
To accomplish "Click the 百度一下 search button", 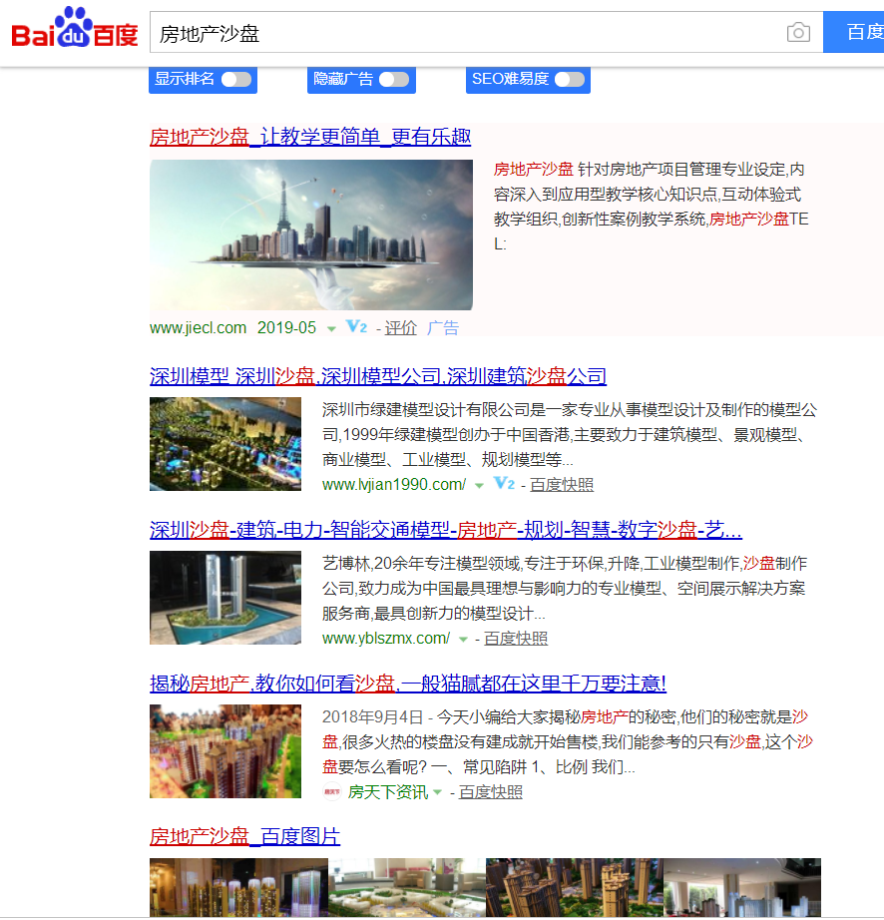I will pos(853,32).
